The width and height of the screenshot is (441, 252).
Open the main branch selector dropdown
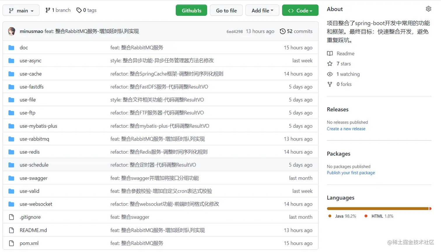point(21,10)
